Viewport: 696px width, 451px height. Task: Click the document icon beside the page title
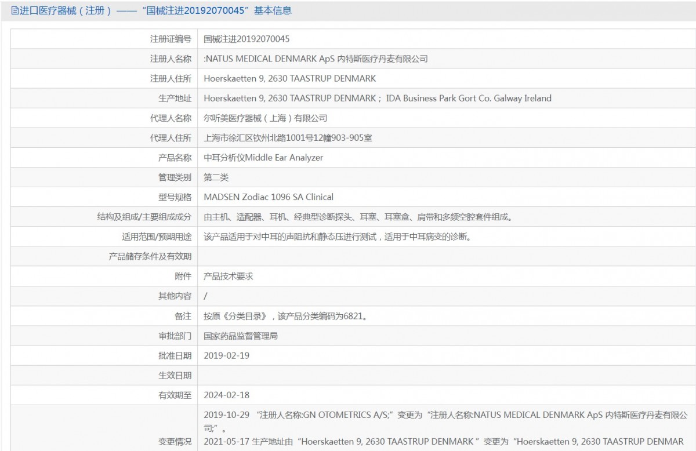[14, 10]
